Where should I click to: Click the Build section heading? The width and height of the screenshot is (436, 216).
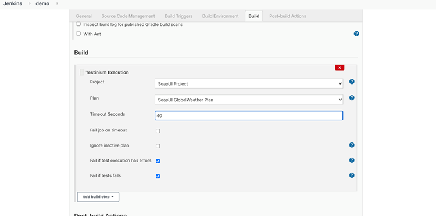(x=81, y=52)
